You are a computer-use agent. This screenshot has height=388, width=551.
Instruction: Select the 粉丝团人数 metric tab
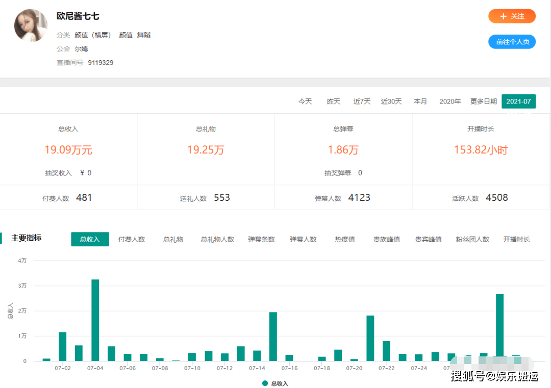(x=472, y=239)
